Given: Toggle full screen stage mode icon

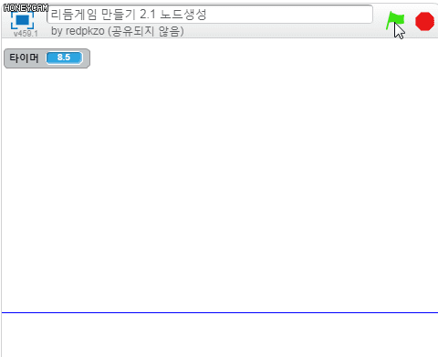Looking at the screenshot, I should click(22, 20).
